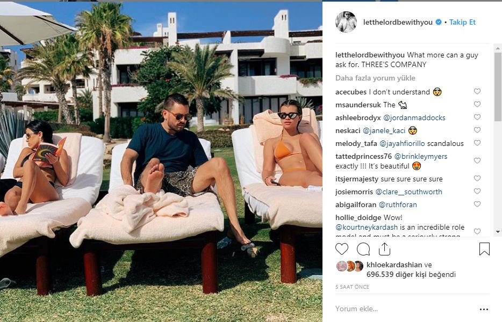Image resolution: width=502 pixels, height=322 pixels.
Task: Click the letthelordbewithyou profile avatar
Action: tap(346, 22)
